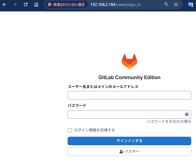Screen dimensions: 196x163
Task: Open the zoom magnifier icon in address bar
Action: pyautogui.click(x=166, y=5)
